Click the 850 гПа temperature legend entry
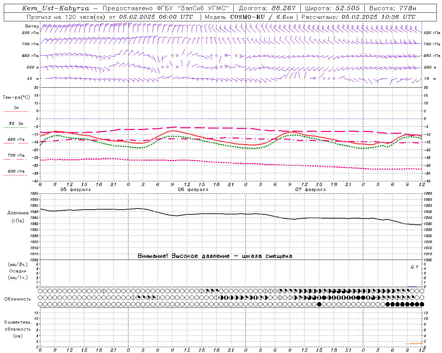 pos(16,140)
